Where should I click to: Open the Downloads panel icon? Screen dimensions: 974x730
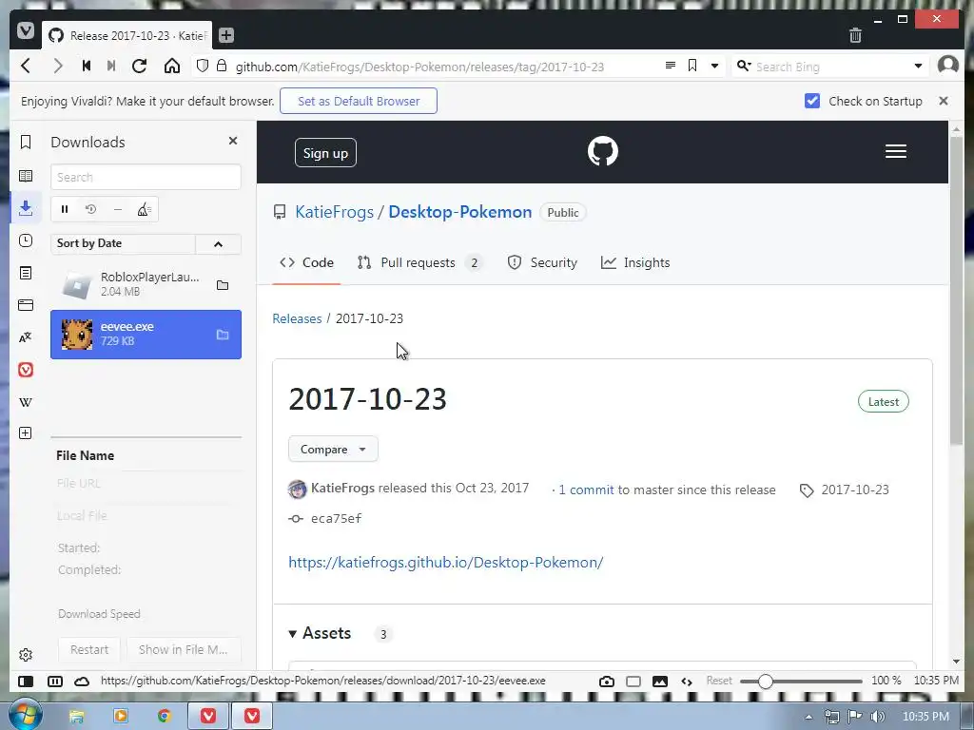26,208
